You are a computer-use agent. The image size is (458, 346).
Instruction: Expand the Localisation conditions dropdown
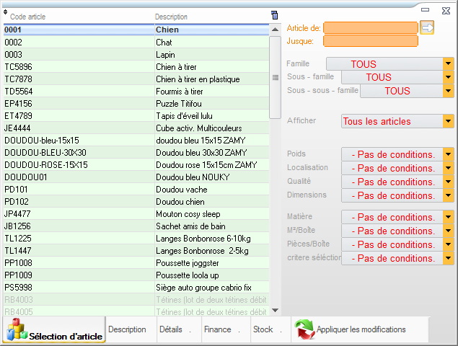[x=448, y=169]
